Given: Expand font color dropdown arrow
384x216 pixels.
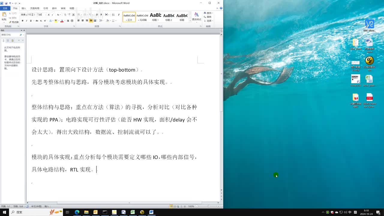Looking at the screenshot, I should (x=65, y=21).
